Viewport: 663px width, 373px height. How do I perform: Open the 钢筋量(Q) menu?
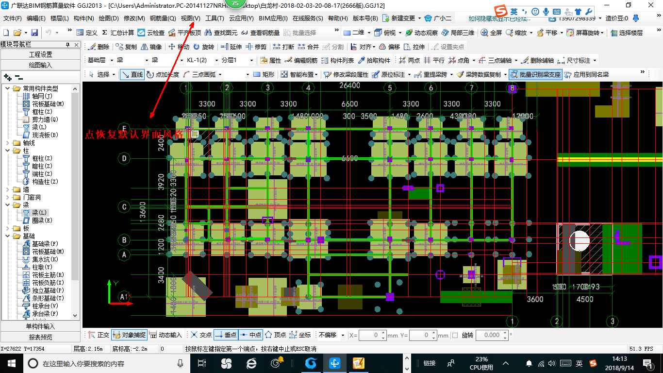163,18
